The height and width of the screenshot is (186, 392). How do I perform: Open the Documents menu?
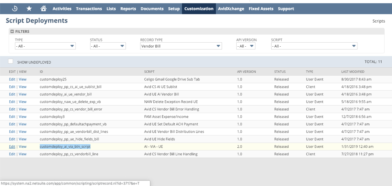pyautogui.click(x=152, y=8)
